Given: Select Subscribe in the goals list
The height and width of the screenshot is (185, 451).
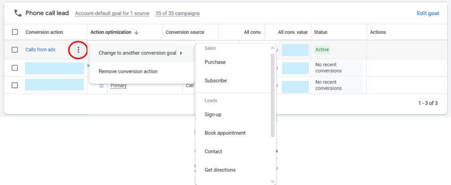Looking at the screenshot, I should coord(216,80).
